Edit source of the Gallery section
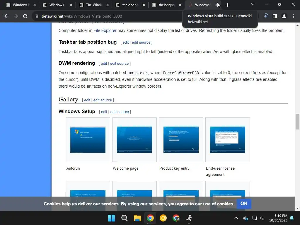 click(103, 100)
